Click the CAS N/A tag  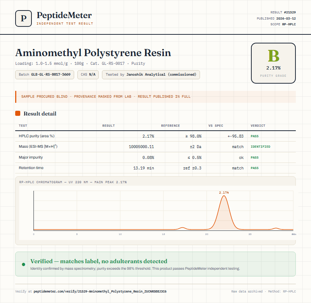[88, 75]
